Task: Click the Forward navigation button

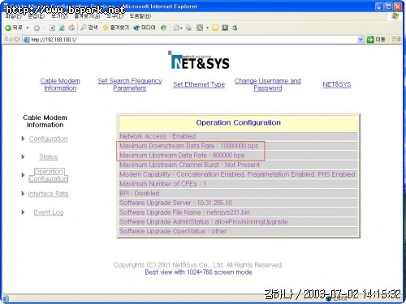Action: 37,28
